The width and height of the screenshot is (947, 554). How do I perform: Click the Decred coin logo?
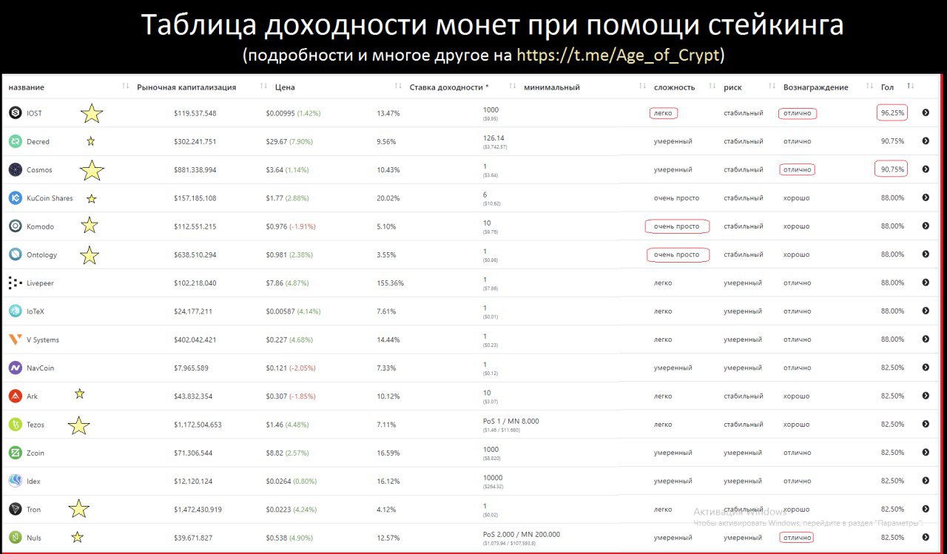click(15, 141)
